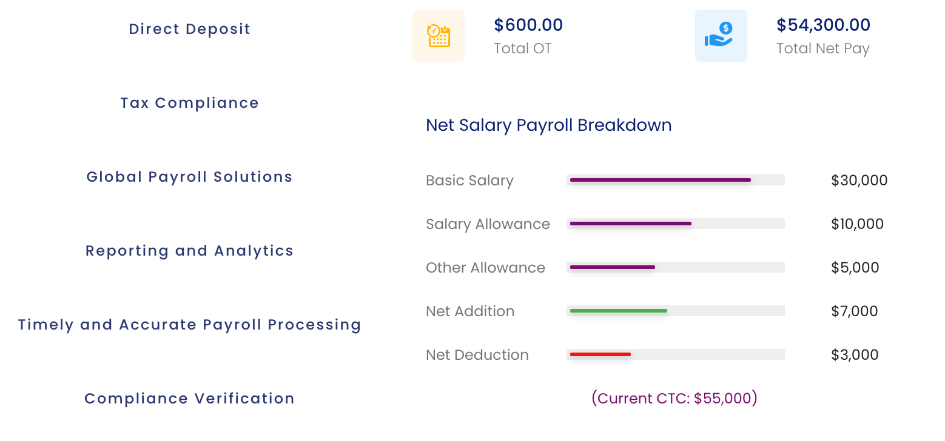Click the Total Net Pay hand-coin icon
The image size is (945, 441).
pos(721,36)
